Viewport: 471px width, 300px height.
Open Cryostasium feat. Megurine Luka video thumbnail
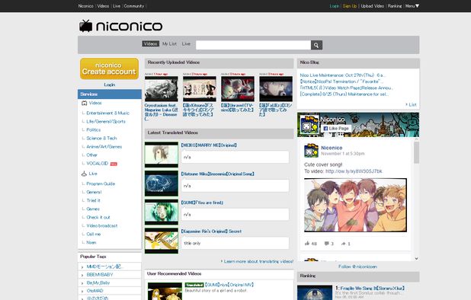coord(162,89)
